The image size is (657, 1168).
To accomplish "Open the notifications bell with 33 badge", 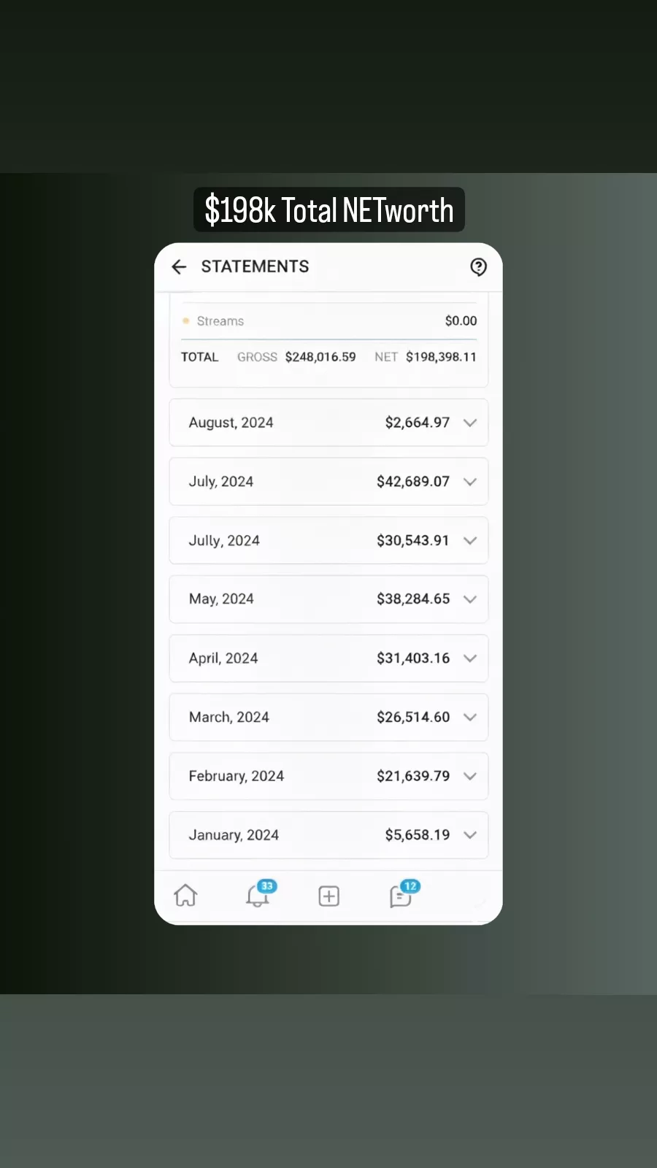I will coord(258,896).
